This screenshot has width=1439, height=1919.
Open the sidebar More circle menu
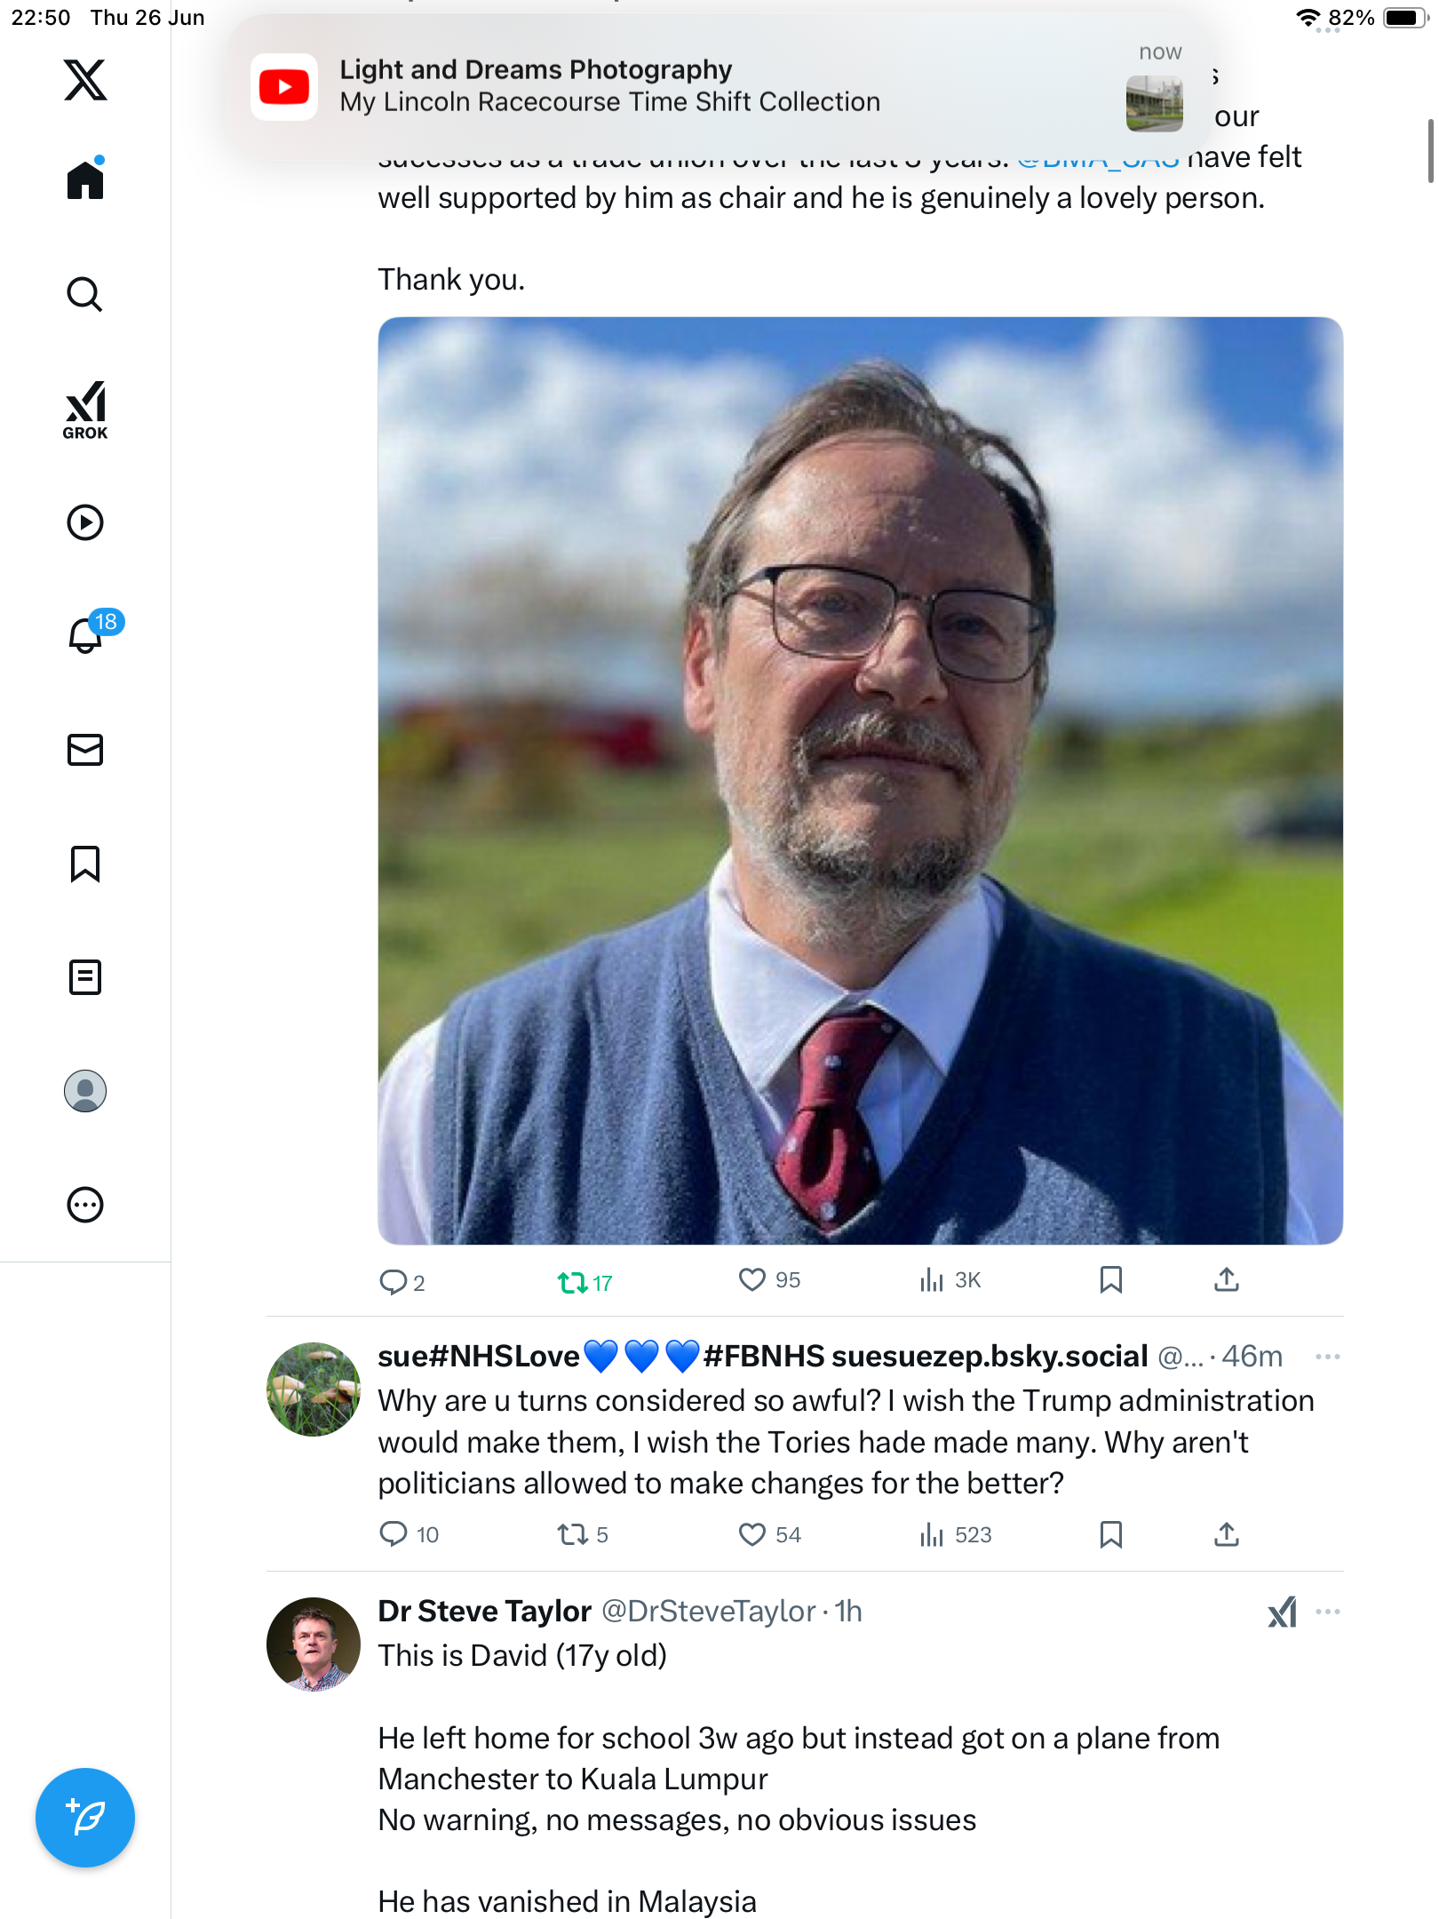point(85,1205)
